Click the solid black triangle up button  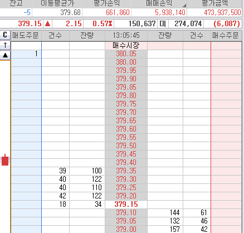(5, 55)
